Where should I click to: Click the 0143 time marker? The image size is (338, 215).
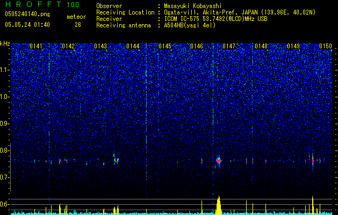coord(100,46)
